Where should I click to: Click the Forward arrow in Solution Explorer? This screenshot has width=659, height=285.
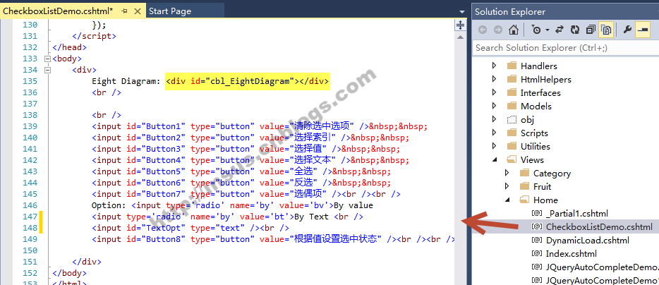pos(497,30)
